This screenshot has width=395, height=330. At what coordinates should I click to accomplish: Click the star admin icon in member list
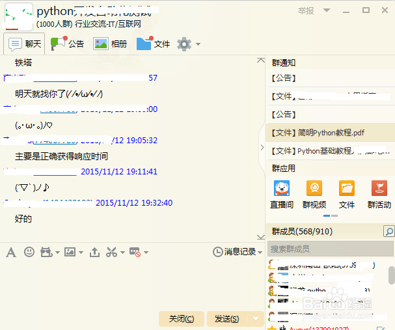point(272,328)
